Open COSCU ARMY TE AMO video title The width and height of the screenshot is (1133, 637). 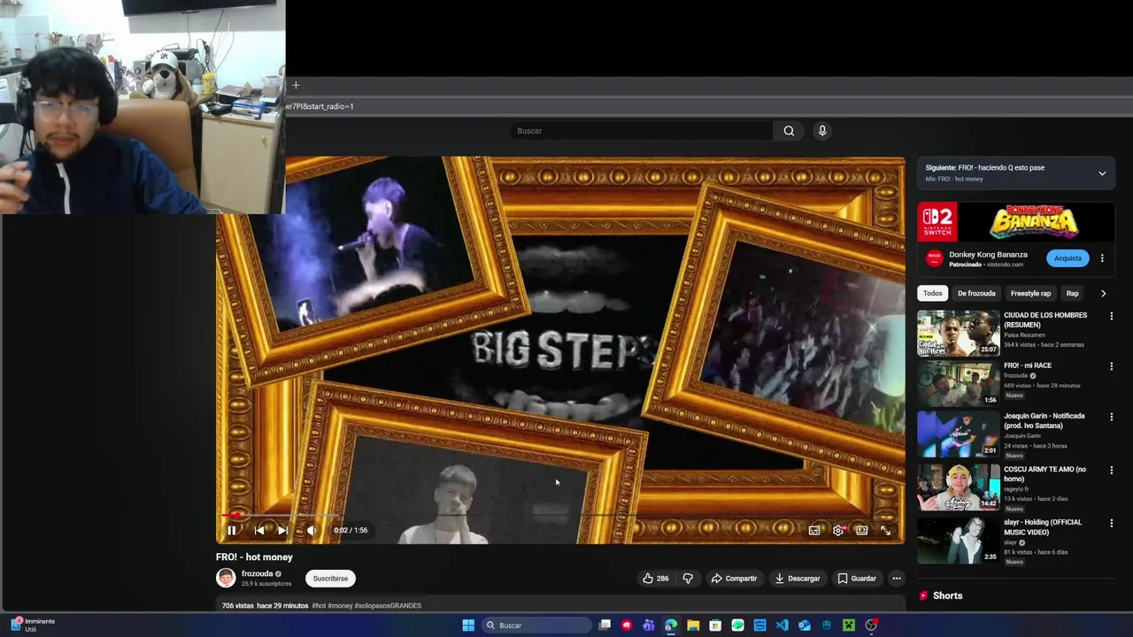[x=1044, y=474]
